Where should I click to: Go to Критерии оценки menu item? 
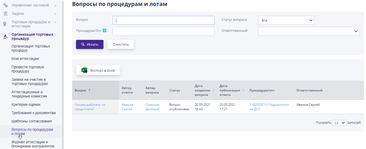26,104
